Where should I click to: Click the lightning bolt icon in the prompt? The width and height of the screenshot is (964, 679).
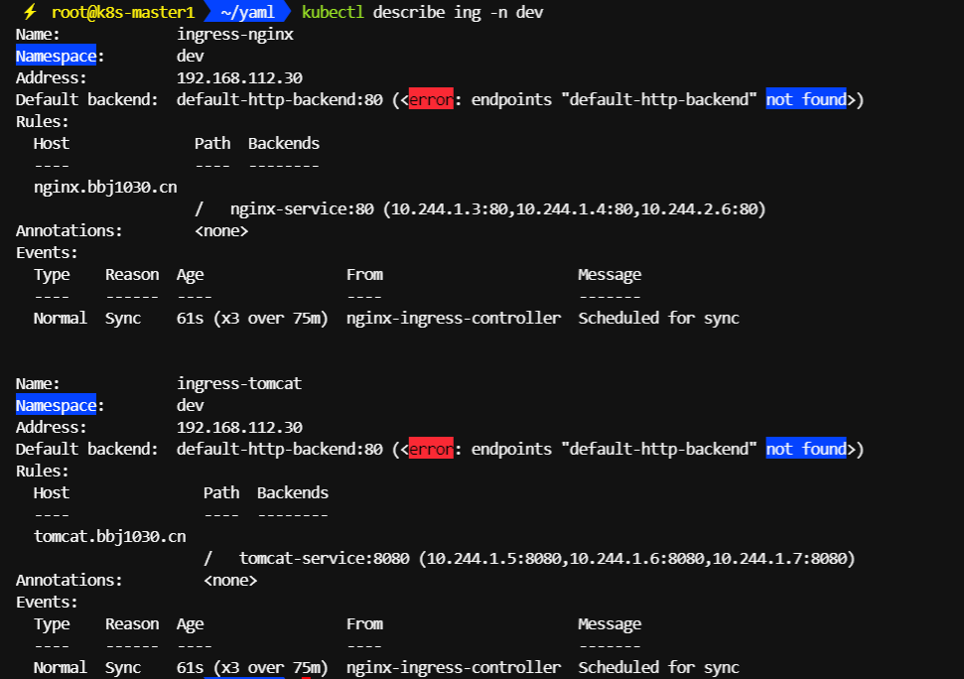(30, 12)
